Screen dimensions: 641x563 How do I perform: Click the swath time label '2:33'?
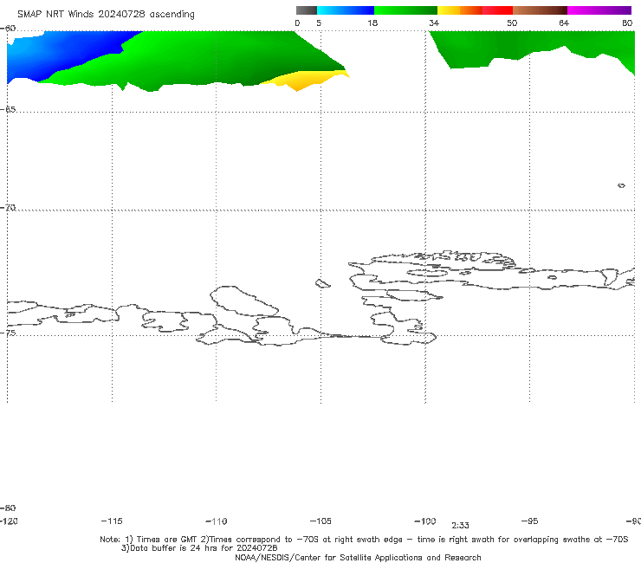click(460, 526)
